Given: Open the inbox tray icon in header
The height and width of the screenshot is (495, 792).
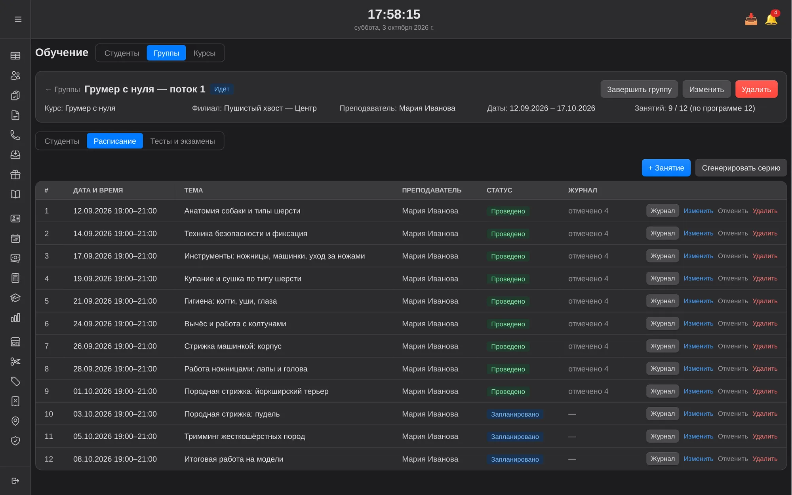Looking at the screenshot, I should [x=751, y=19].
